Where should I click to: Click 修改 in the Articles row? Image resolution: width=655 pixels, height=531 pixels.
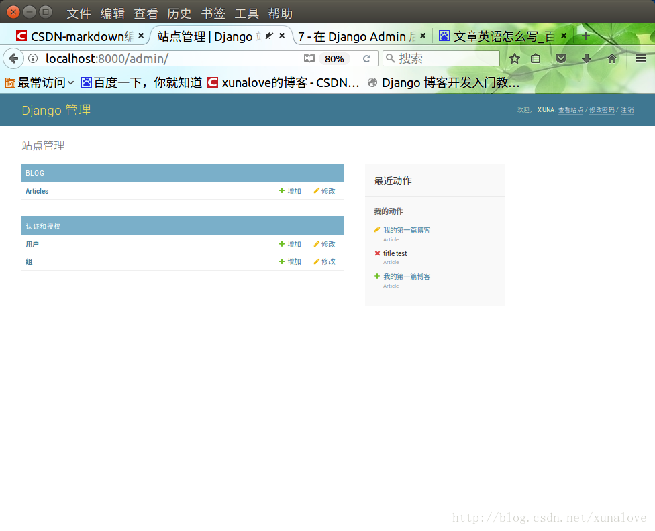click(324, 191)
